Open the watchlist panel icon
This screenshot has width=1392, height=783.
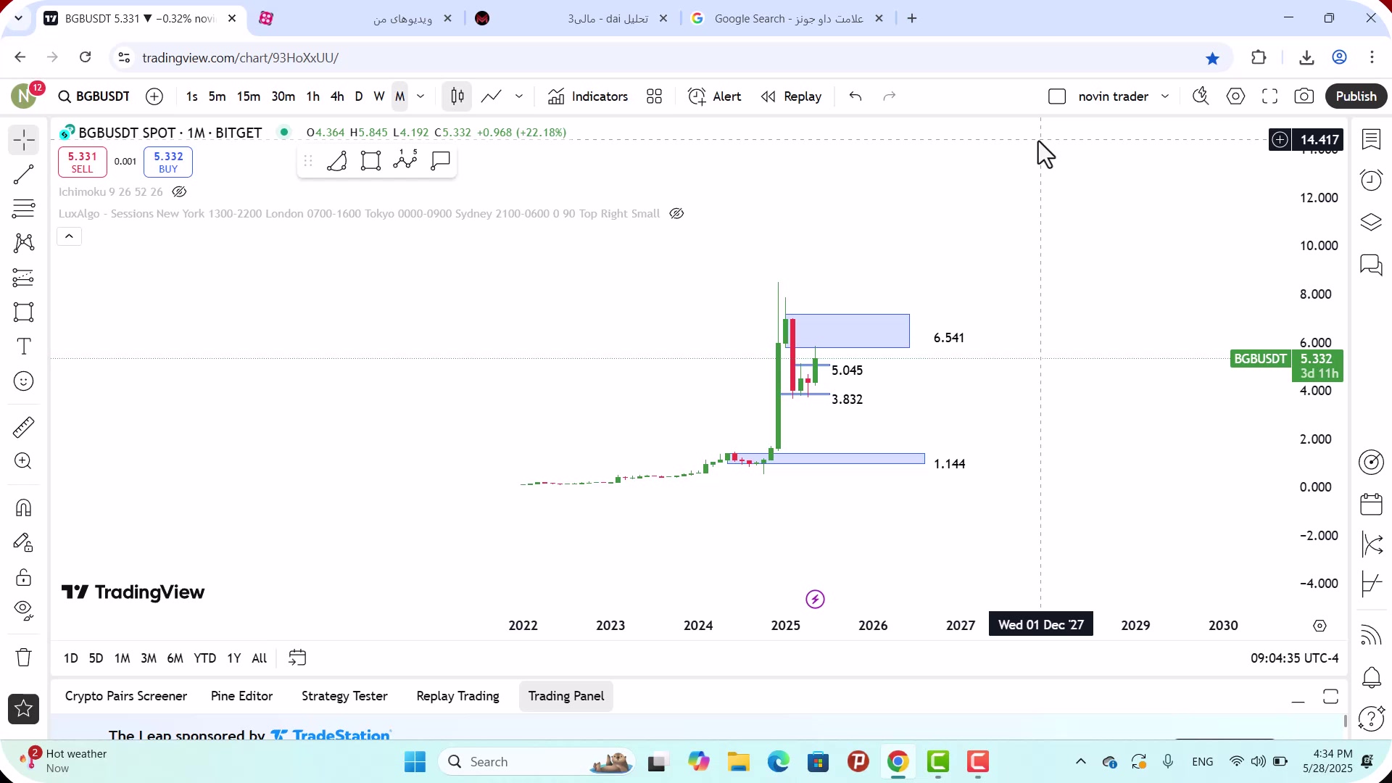[1371, 139]
